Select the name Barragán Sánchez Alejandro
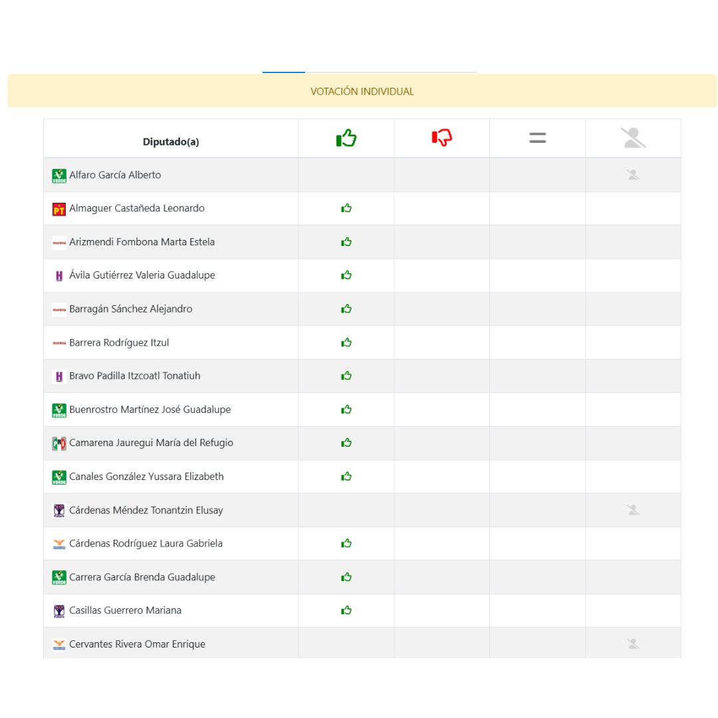718x718 pixels. 130,309
